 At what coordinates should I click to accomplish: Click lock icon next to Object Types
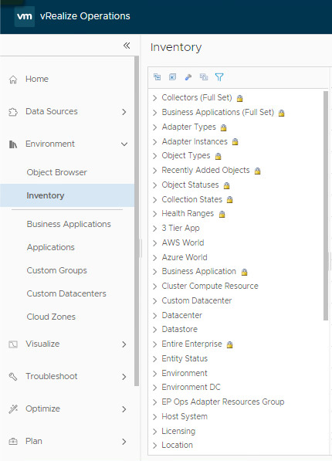point(218,156)
